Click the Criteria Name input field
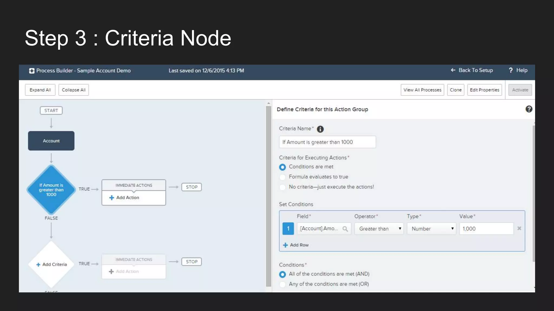 (x=327, y=142)
